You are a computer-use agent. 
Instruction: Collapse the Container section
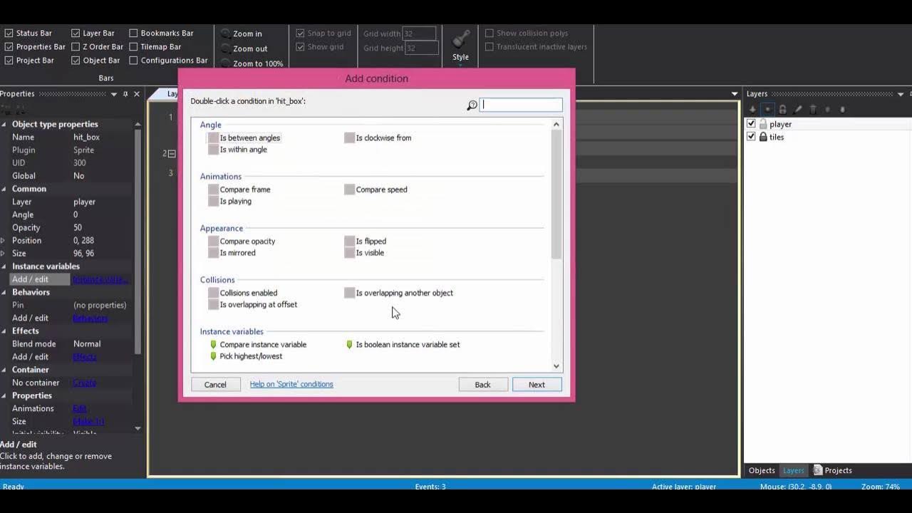(4, 370)
